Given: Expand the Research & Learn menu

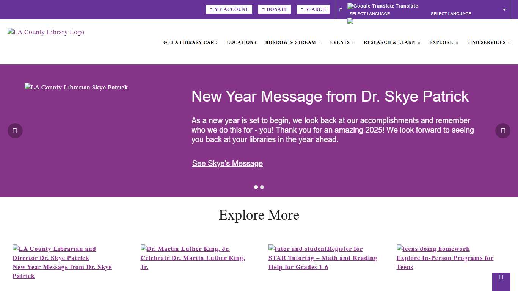Looking at the screenshot, I should coord(391,42).
